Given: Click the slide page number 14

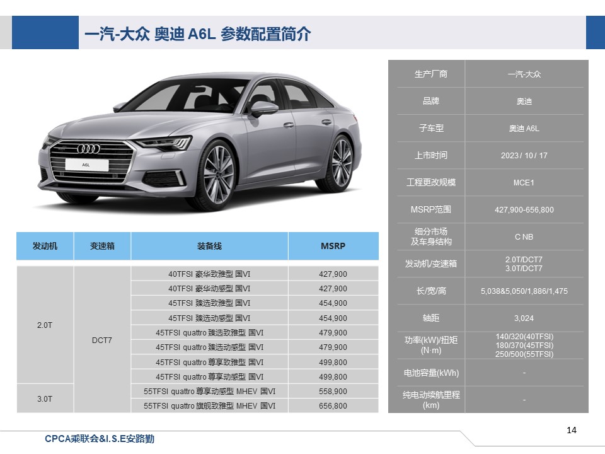Looking at the screenshot, I should (x=572, y=430).
